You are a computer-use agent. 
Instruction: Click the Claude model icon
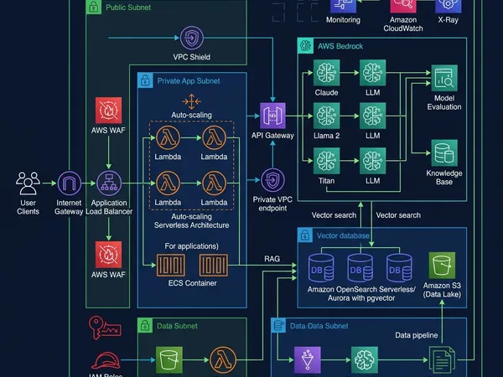click(326, 73)
